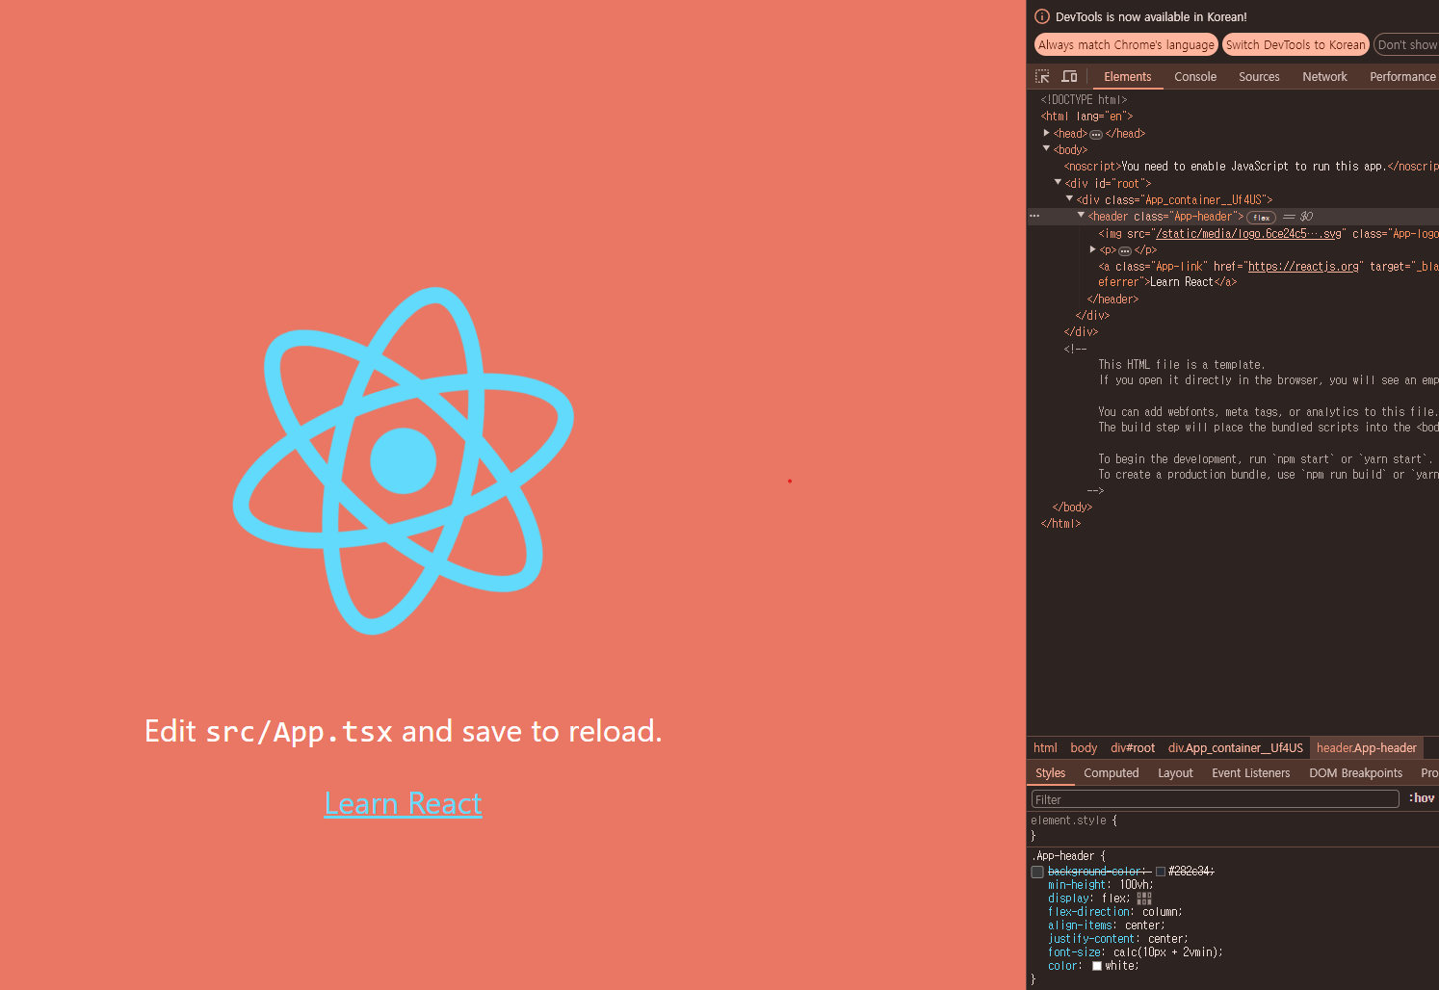Open the Sources tab
Viewport: 1439px width, 990px height.
(x=1259, y=77)
